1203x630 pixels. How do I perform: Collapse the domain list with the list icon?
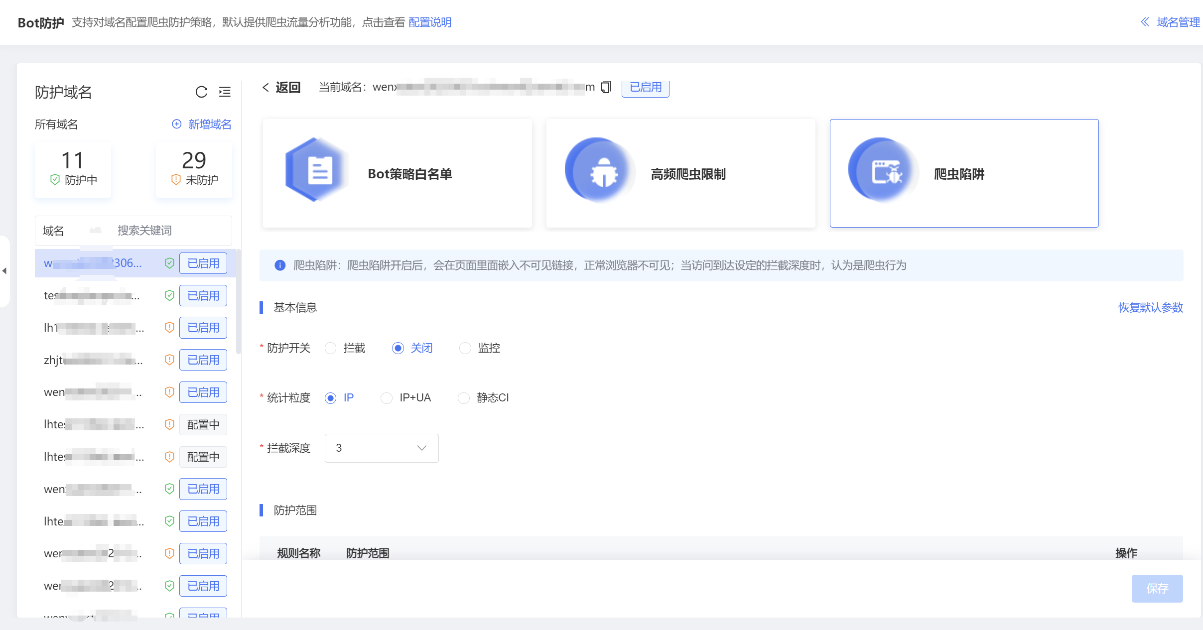coord(225,92)
